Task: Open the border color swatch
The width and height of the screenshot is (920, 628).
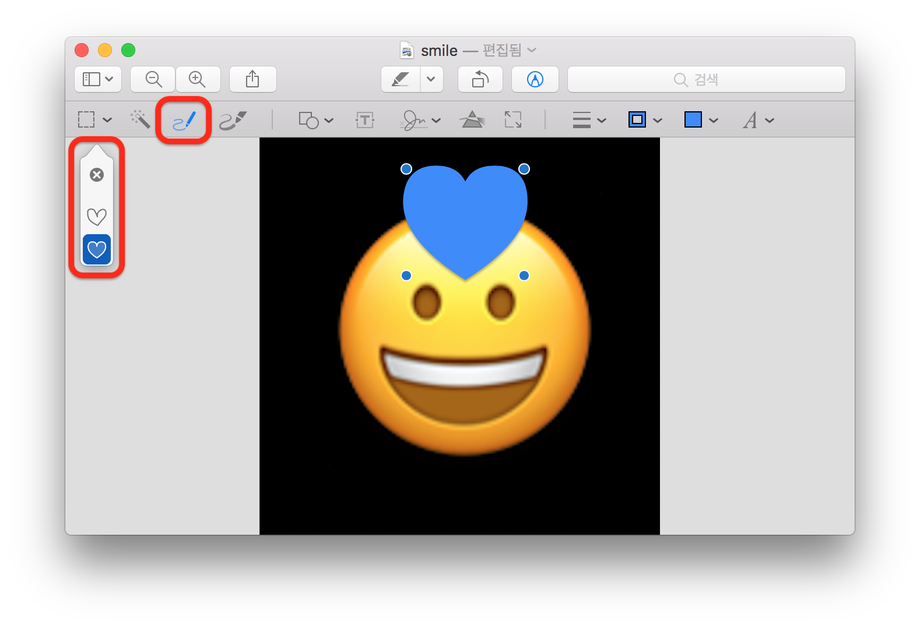Action: click(637, 120)
